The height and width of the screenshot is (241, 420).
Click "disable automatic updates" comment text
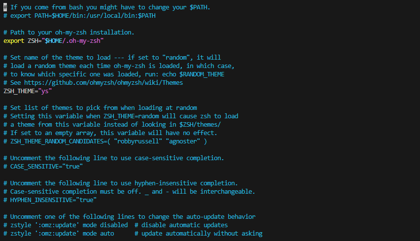tap(184, 225)
